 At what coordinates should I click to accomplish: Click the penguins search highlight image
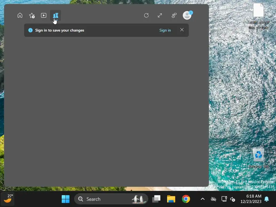139,199
